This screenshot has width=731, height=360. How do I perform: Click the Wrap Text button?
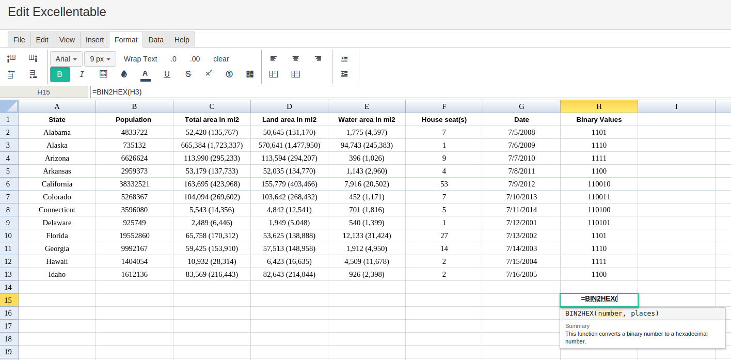(x=140, y=59)
